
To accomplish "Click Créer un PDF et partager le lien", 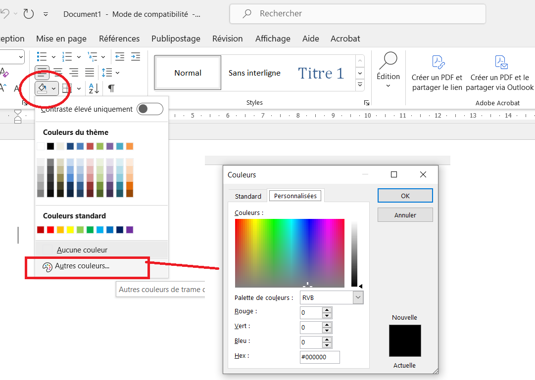I will pos(437,72).
